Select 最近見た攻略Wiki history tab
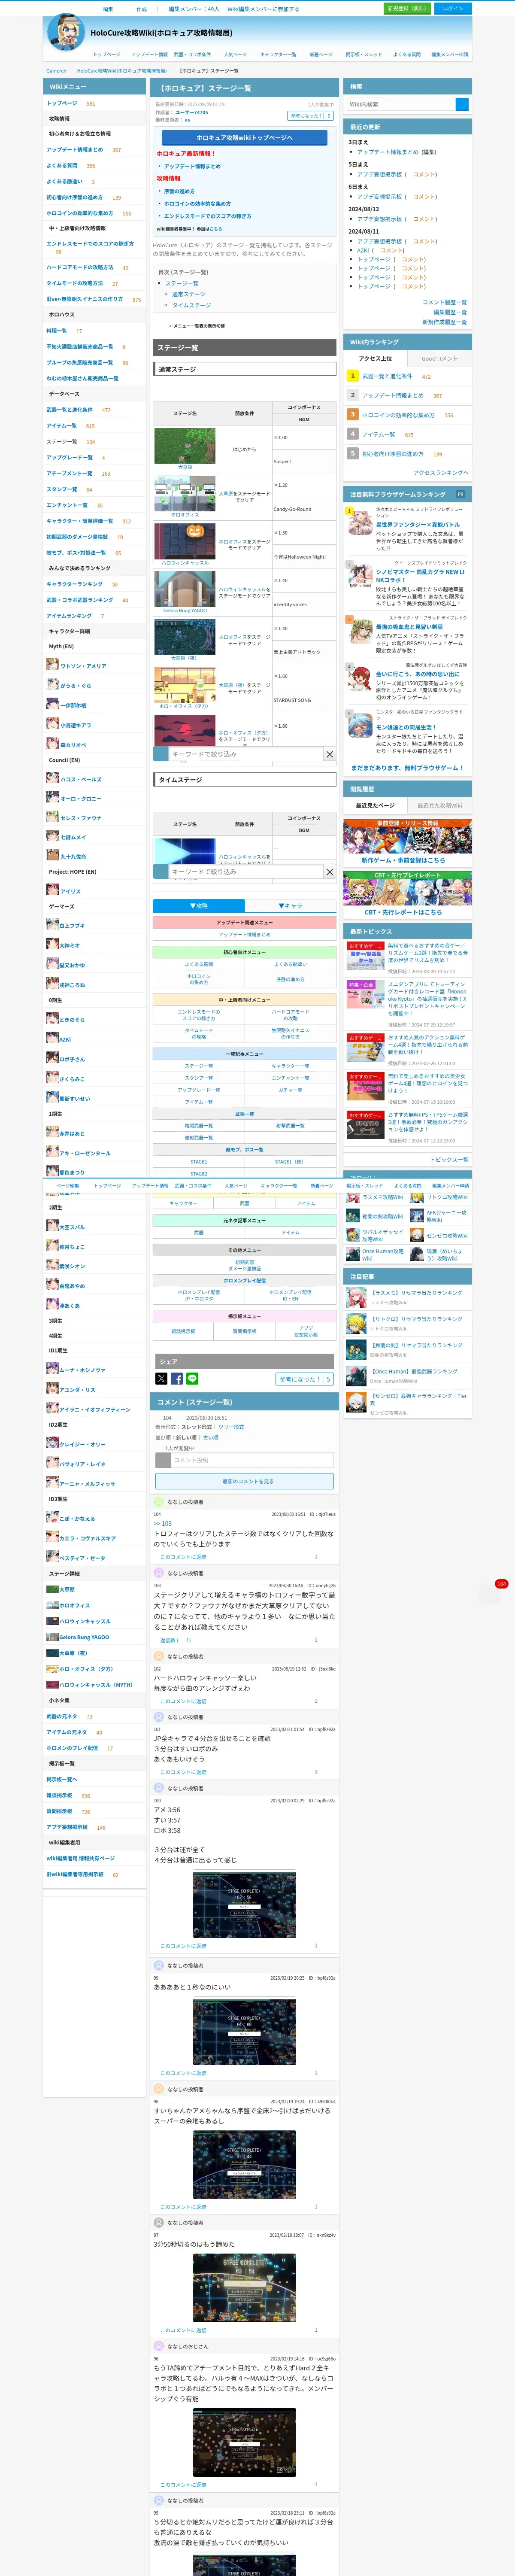The height and width of the screenshot is (2576, 515). point(439,805)
